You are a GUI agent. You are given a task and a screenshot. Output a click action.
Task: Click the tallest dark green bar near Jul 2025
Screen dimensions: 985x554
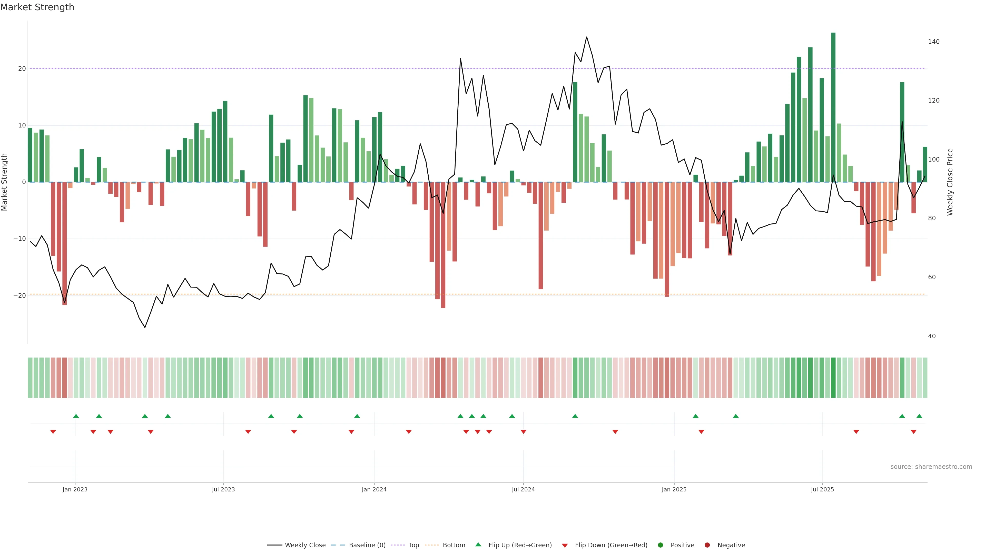pyautogui.click(x=833, y=107)
